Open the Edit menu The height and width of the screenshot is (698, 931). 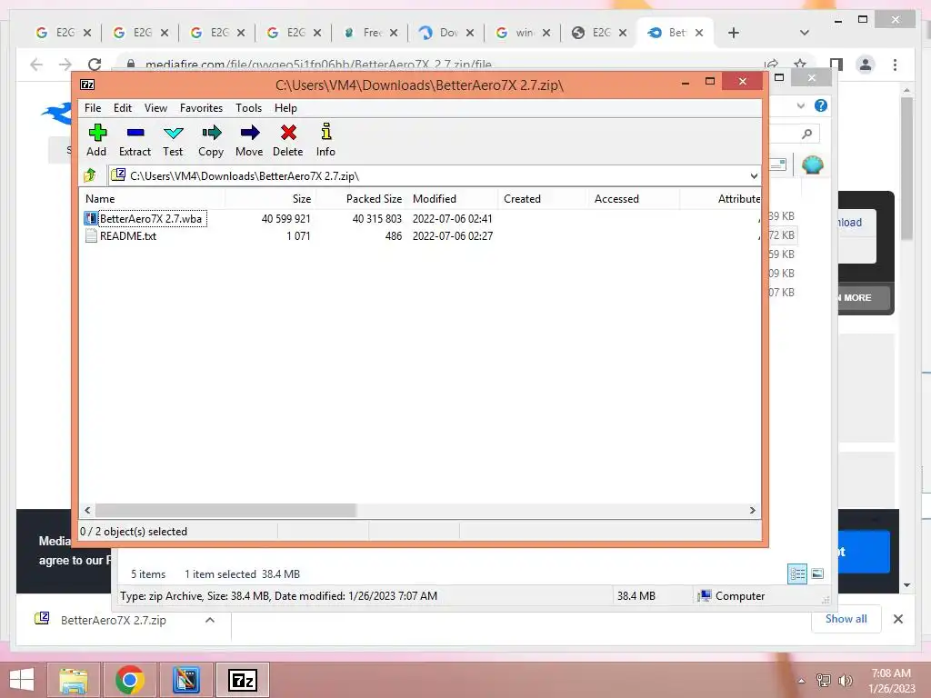(x=123, y=108)
